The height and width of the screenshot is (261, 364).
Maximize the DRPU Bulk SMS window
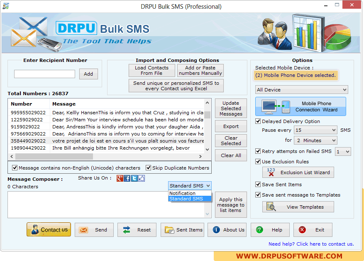point(337,5)
